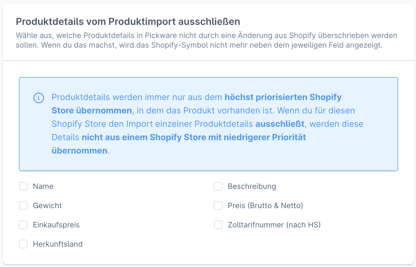Click the "Beschreibung" label text
This screenshot has width=416, height=267.
pyautogui.click(x=252, y=186)
